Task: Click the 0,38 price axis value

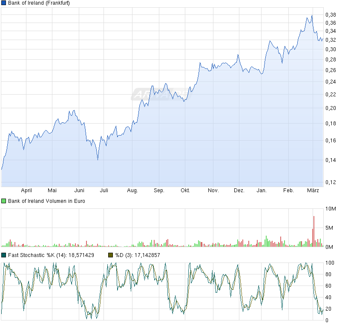Action: point(331,15)
